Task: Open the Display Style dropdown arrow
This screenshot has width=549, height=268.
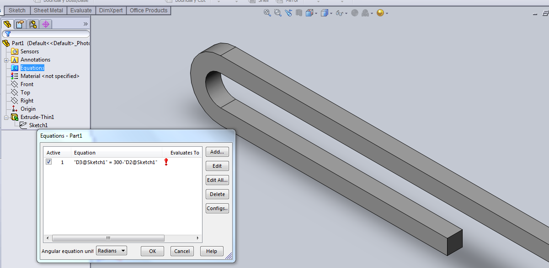Action: [x=331, y=14]
